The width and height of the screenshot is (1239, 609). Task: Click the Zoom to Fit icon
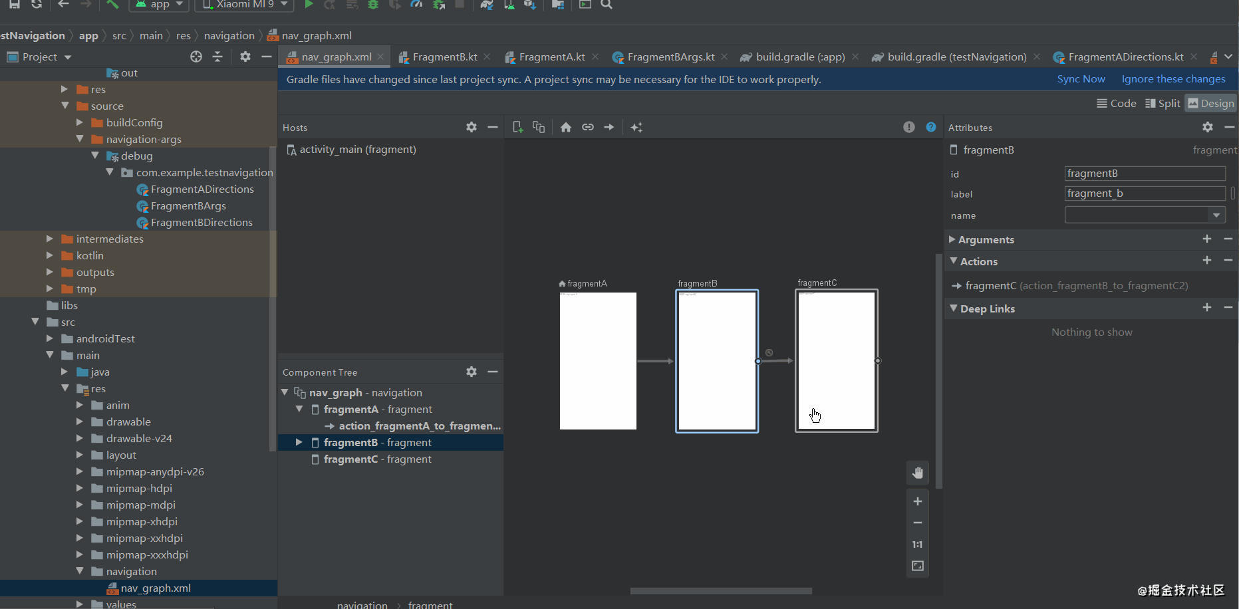[918, 566]
